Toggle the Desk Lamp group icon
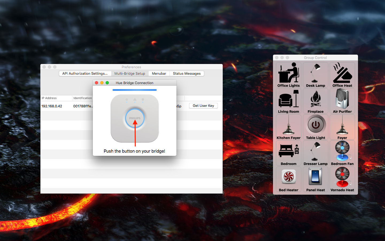The height and width of the screenshot is (241, 385). pyautogui.click(x=315, y=75)
